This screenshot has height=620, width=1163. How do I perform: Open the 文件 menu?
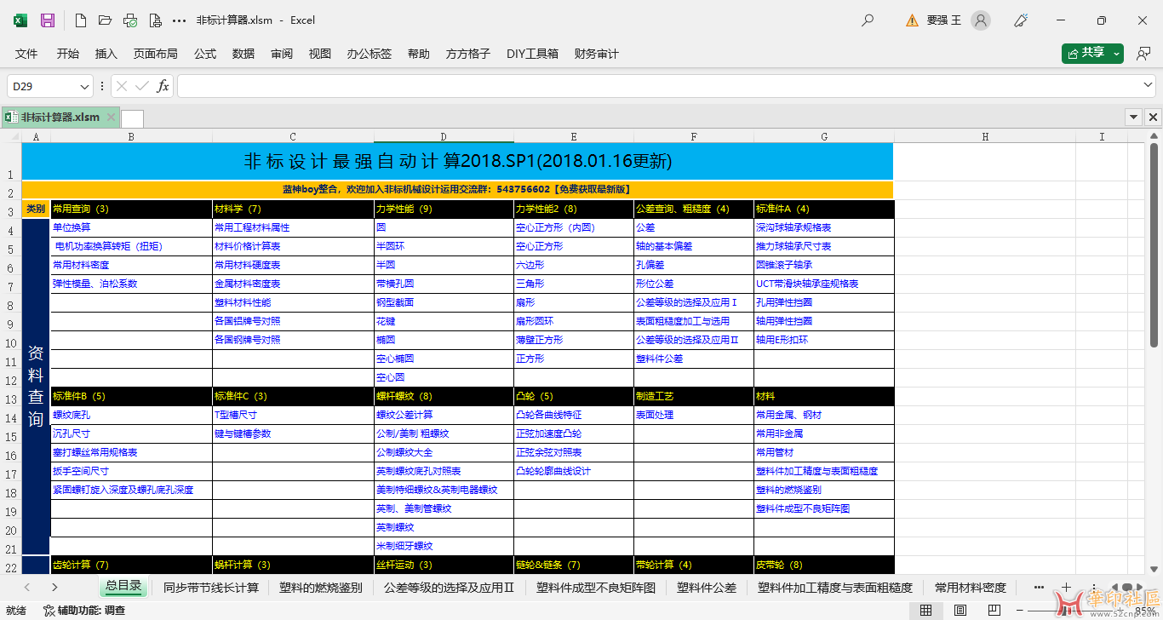[26, 54]
